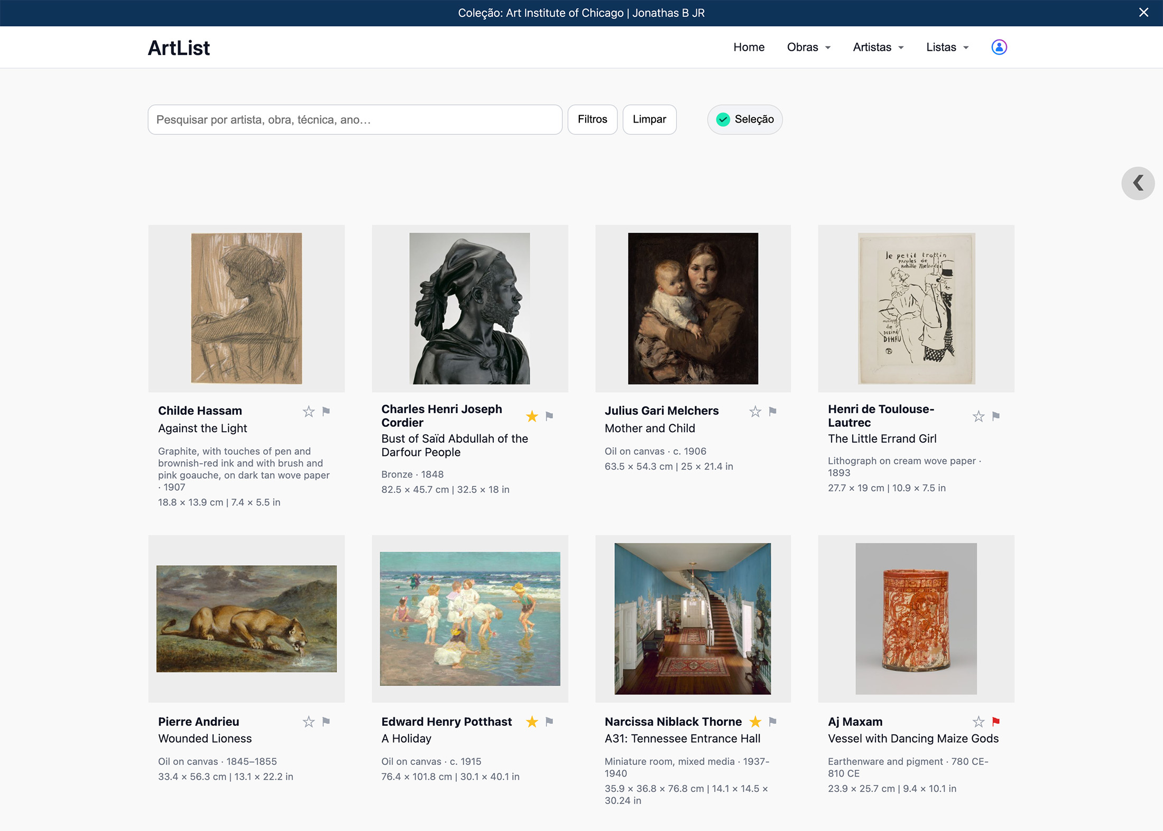This screenshot has width=1163, height=831.
Task: Unstar the Charles Henri Joseph Cordier artwork
Action: pyautogui.click(x=532, y=416)
